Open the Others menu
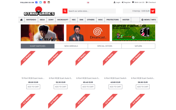 point(91,20)
